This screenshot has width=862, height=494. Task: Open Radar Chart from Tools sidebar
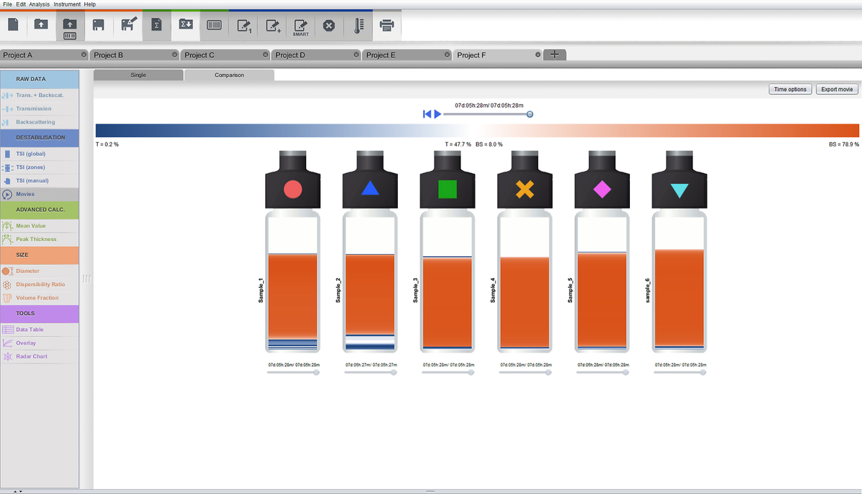[x=32, y=356]
